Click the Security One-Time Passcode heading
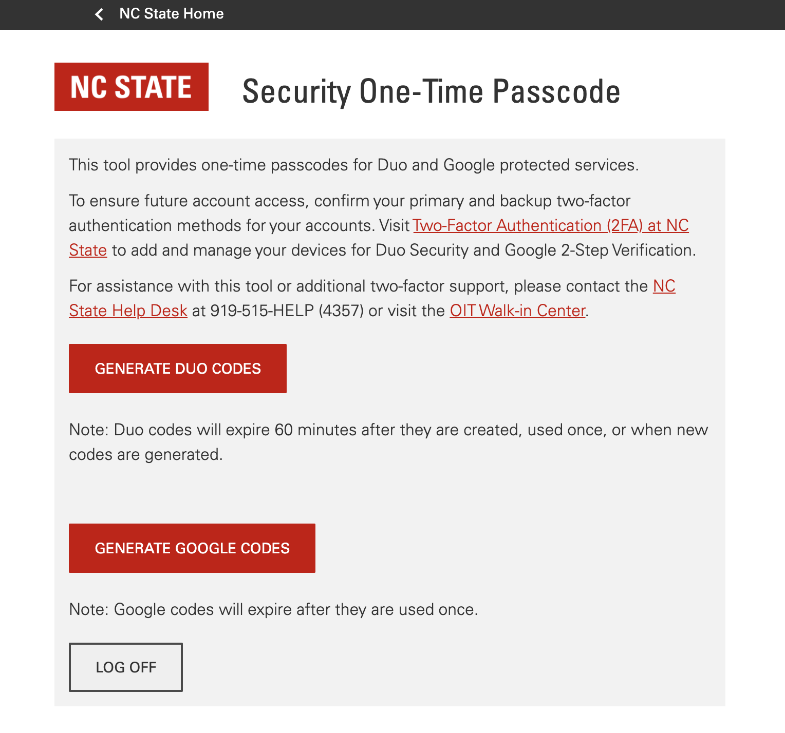This screenshot has height=733, width=785. coord(431,91)
